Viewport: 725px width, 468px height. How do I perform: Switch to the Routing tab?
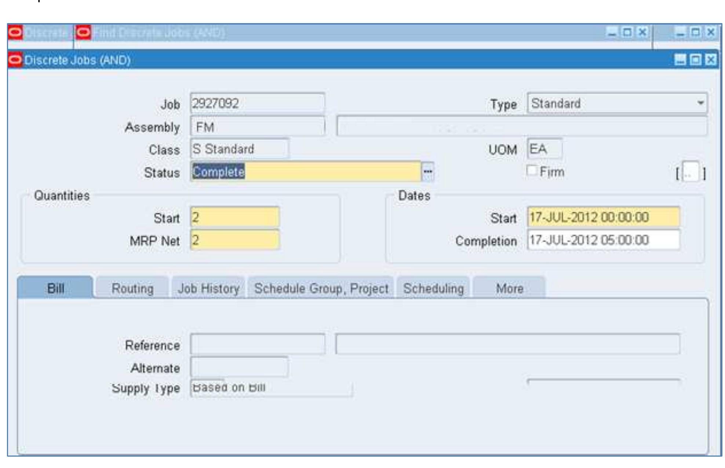[132, 288]
